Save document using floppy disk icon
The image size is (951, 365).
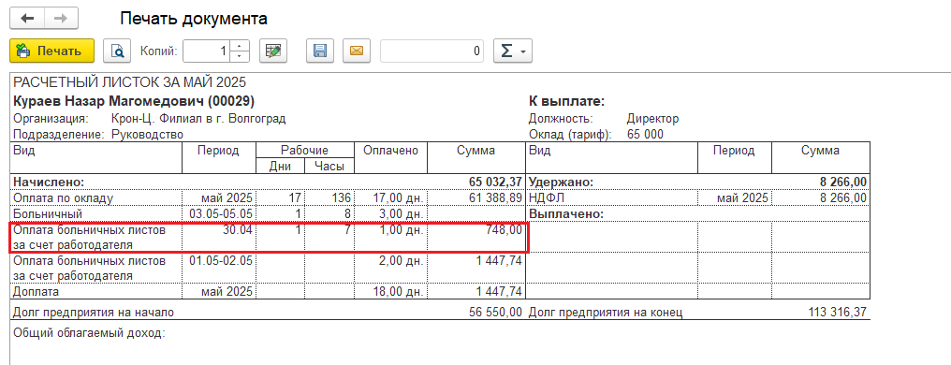(x=319, y=51)
